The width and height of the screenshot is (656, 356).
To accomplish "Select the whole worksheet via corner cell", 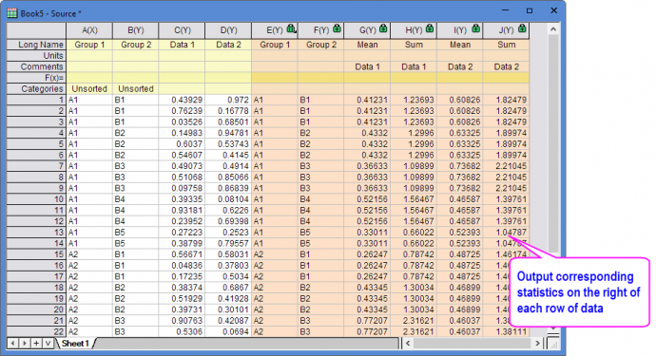I will pyautogui.click(x=36, y=30).
